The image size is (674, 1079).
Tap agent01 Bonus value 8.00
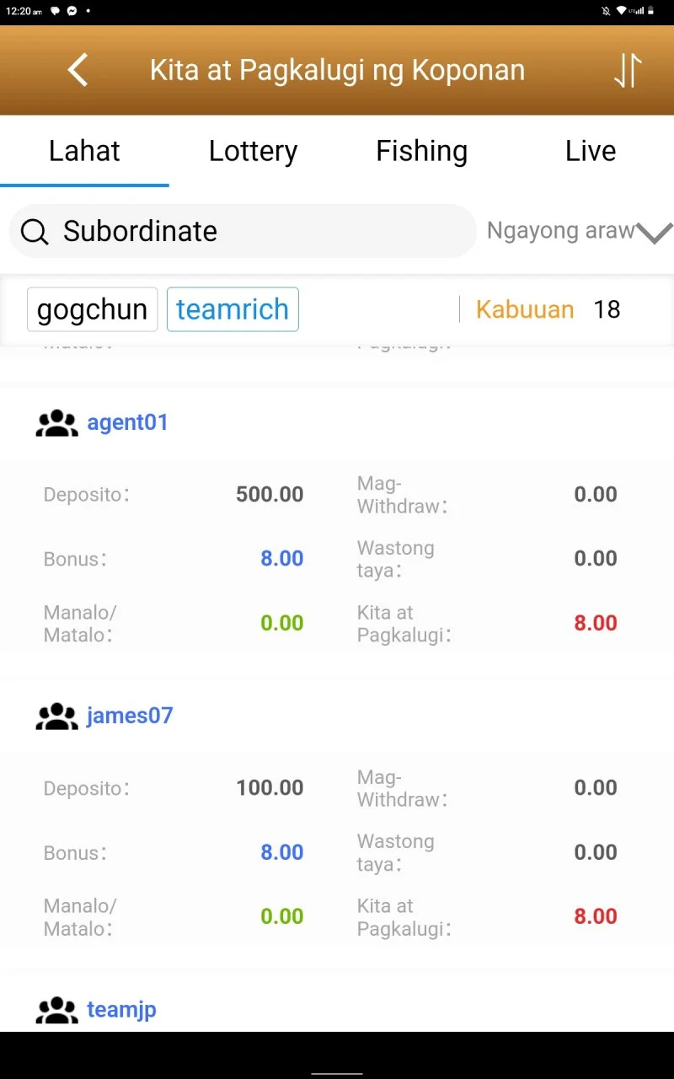coord(282,558)
